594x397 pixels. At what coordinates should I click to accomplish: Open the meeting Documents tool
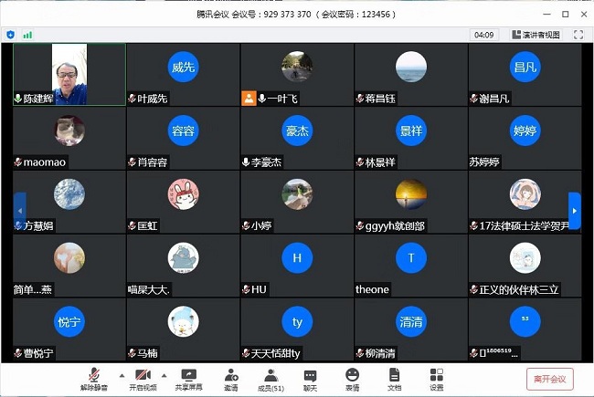(394, 379)
